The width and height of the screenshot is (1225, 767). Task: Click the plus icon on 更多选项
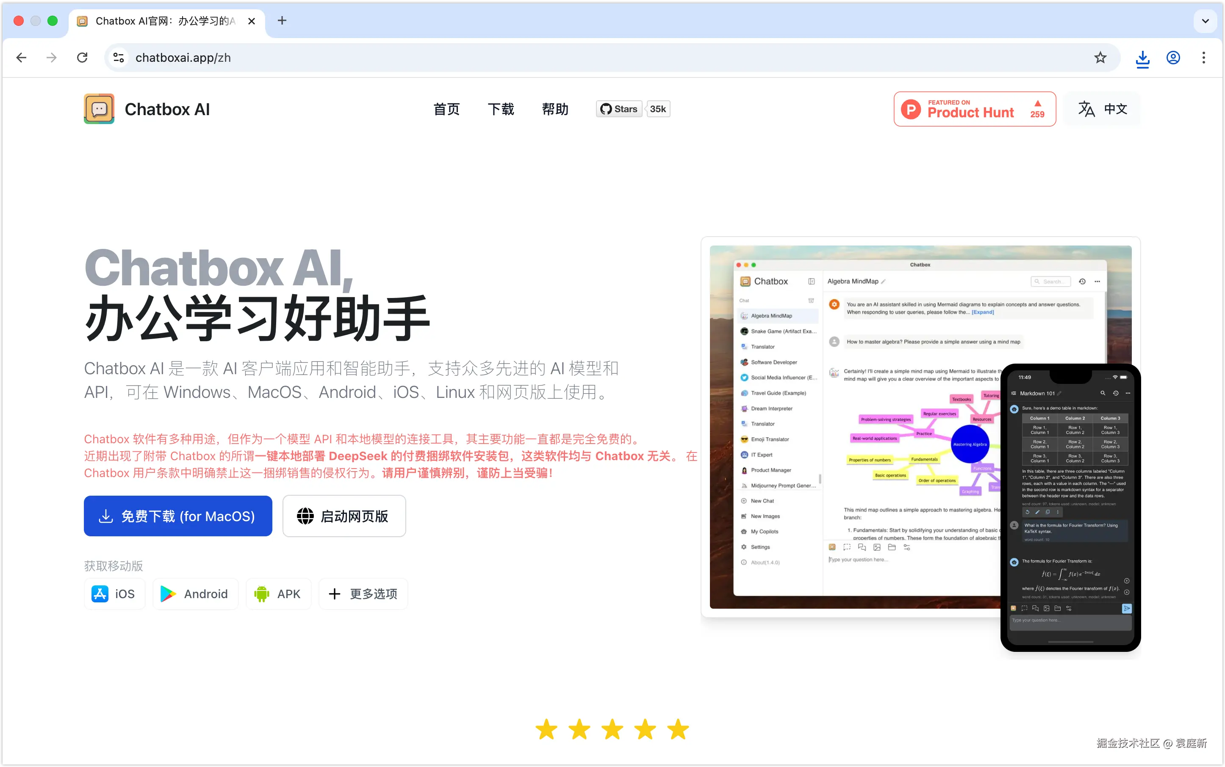coord(334,593)
